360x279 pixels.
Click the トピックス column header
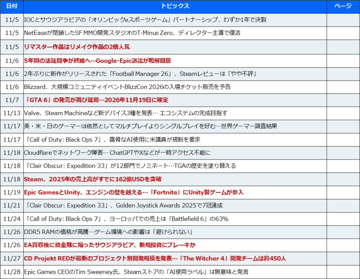coord(175,6)
